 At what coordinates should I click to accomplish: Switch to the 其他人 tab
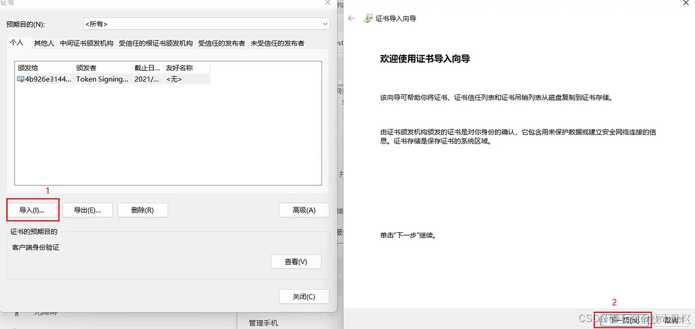43,43
